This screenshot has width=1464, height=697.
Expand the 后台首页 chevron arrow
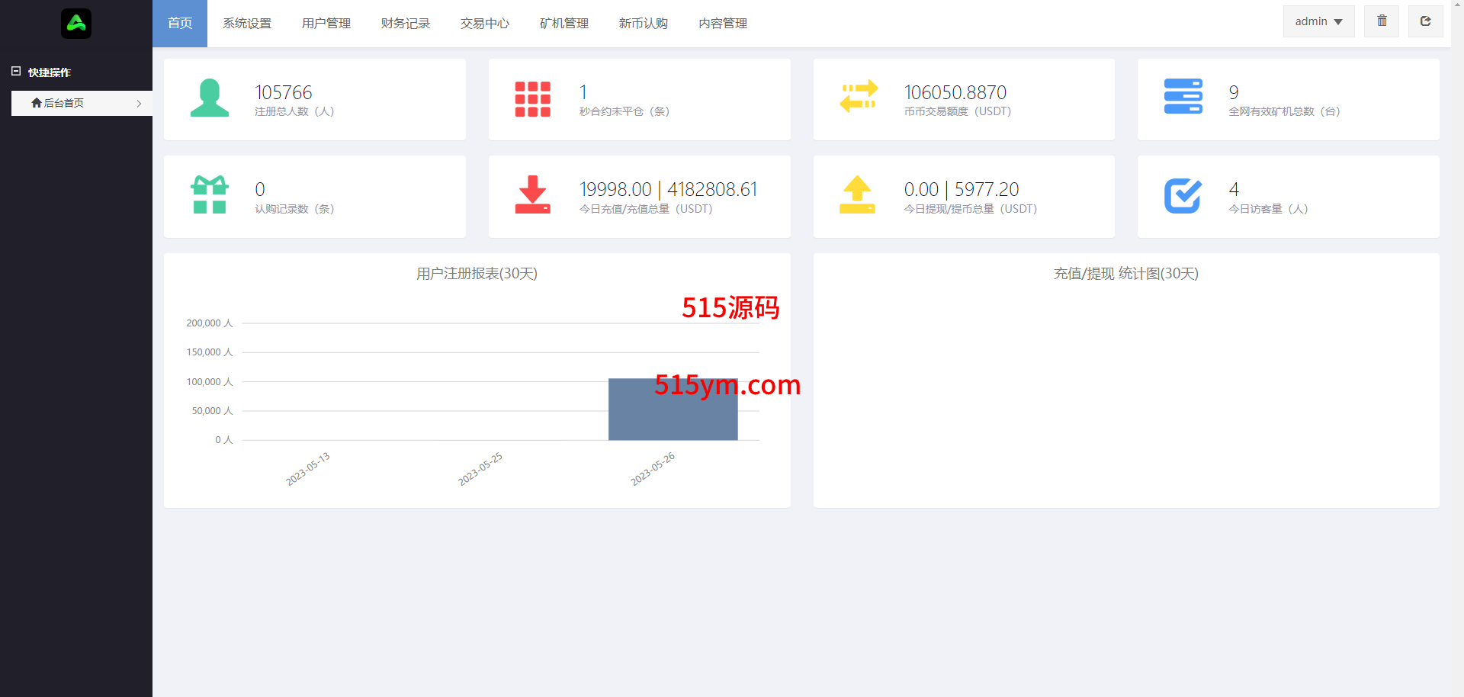tap(139, 104)
